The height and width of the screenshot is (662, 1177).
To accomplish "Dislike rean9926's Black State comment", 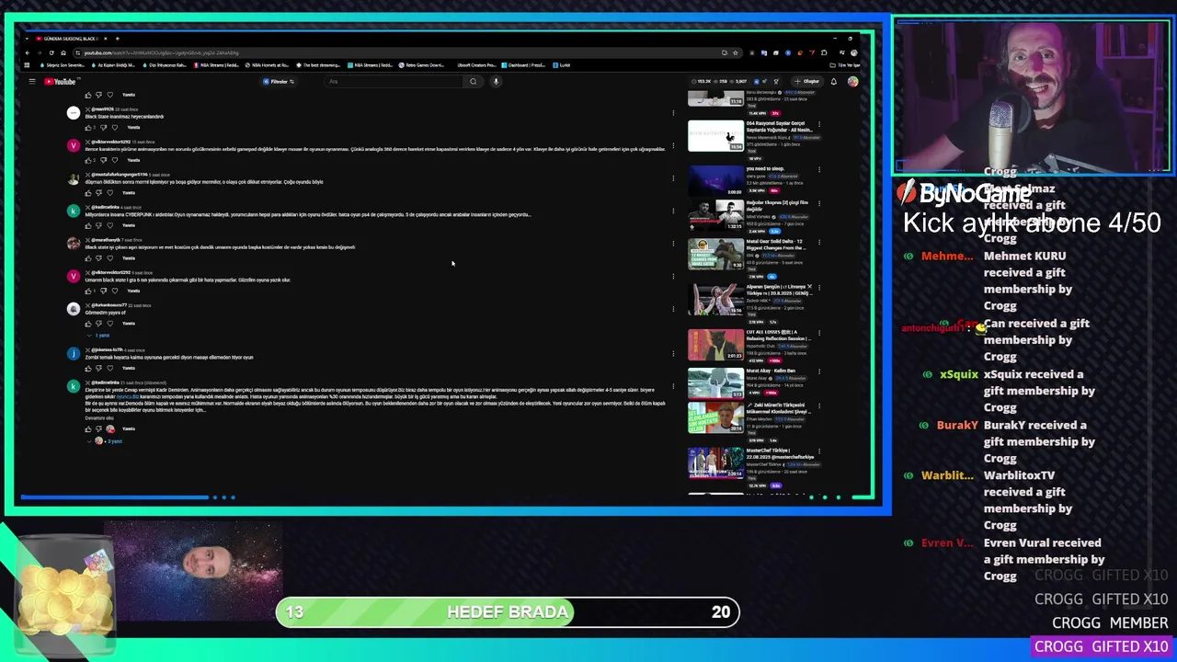I will pyautogui.click(x=102, y=127).
